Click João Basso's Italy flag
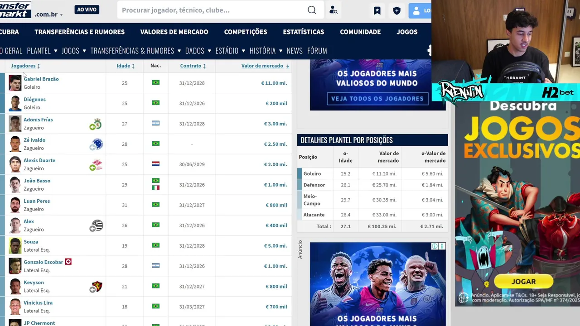580x326 pixels. [x=155, y=187]
